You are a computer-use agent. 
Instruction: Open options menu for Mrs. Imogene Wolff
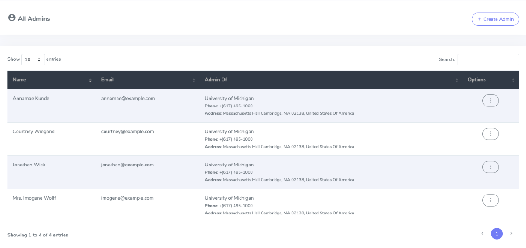(x=490, y=200)
